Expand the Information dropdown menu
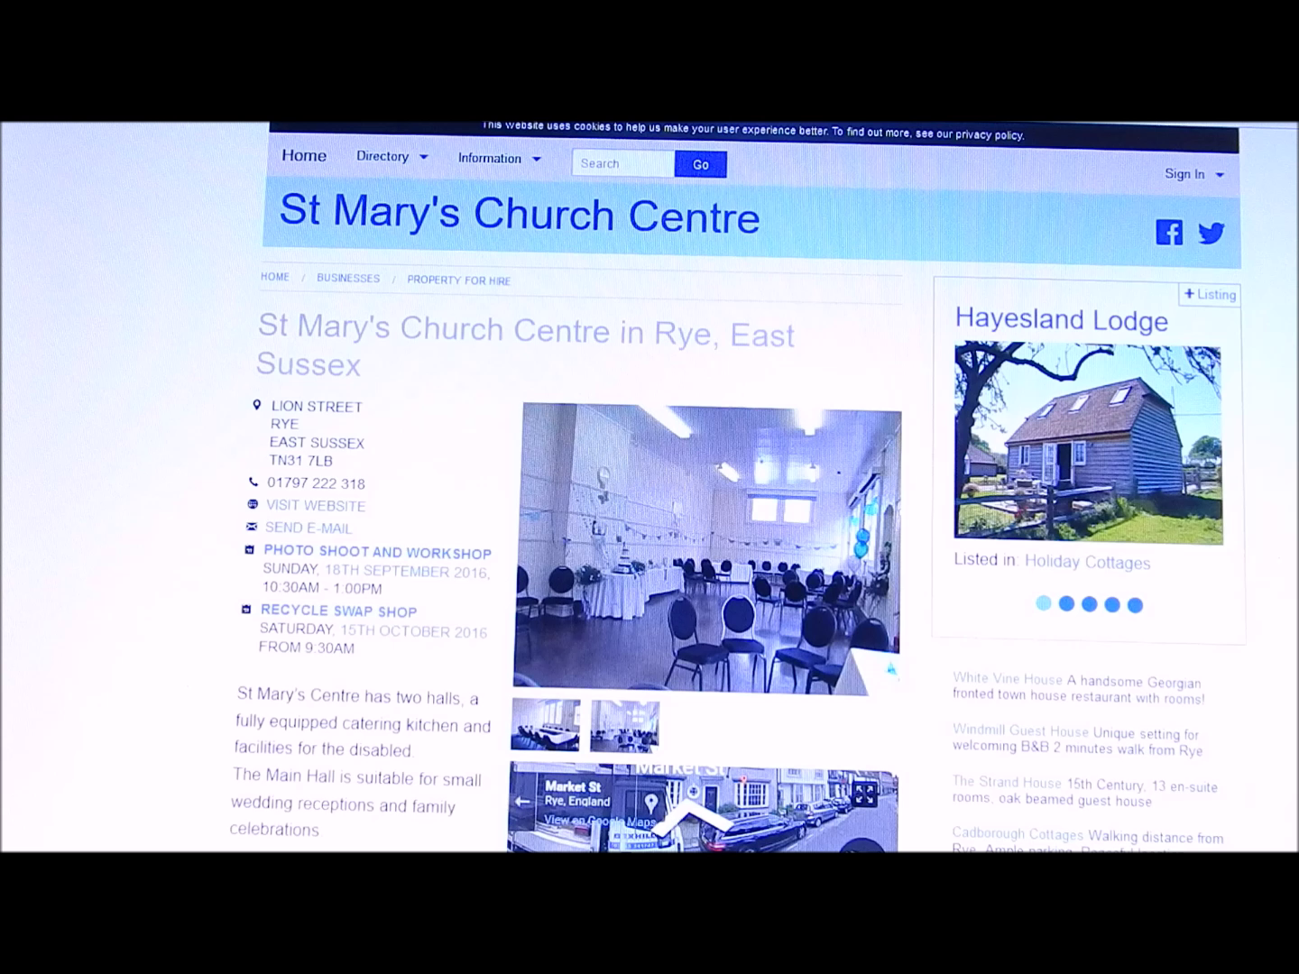The height and width of the screenshot is (974, 1299). [x=499, y=159]
